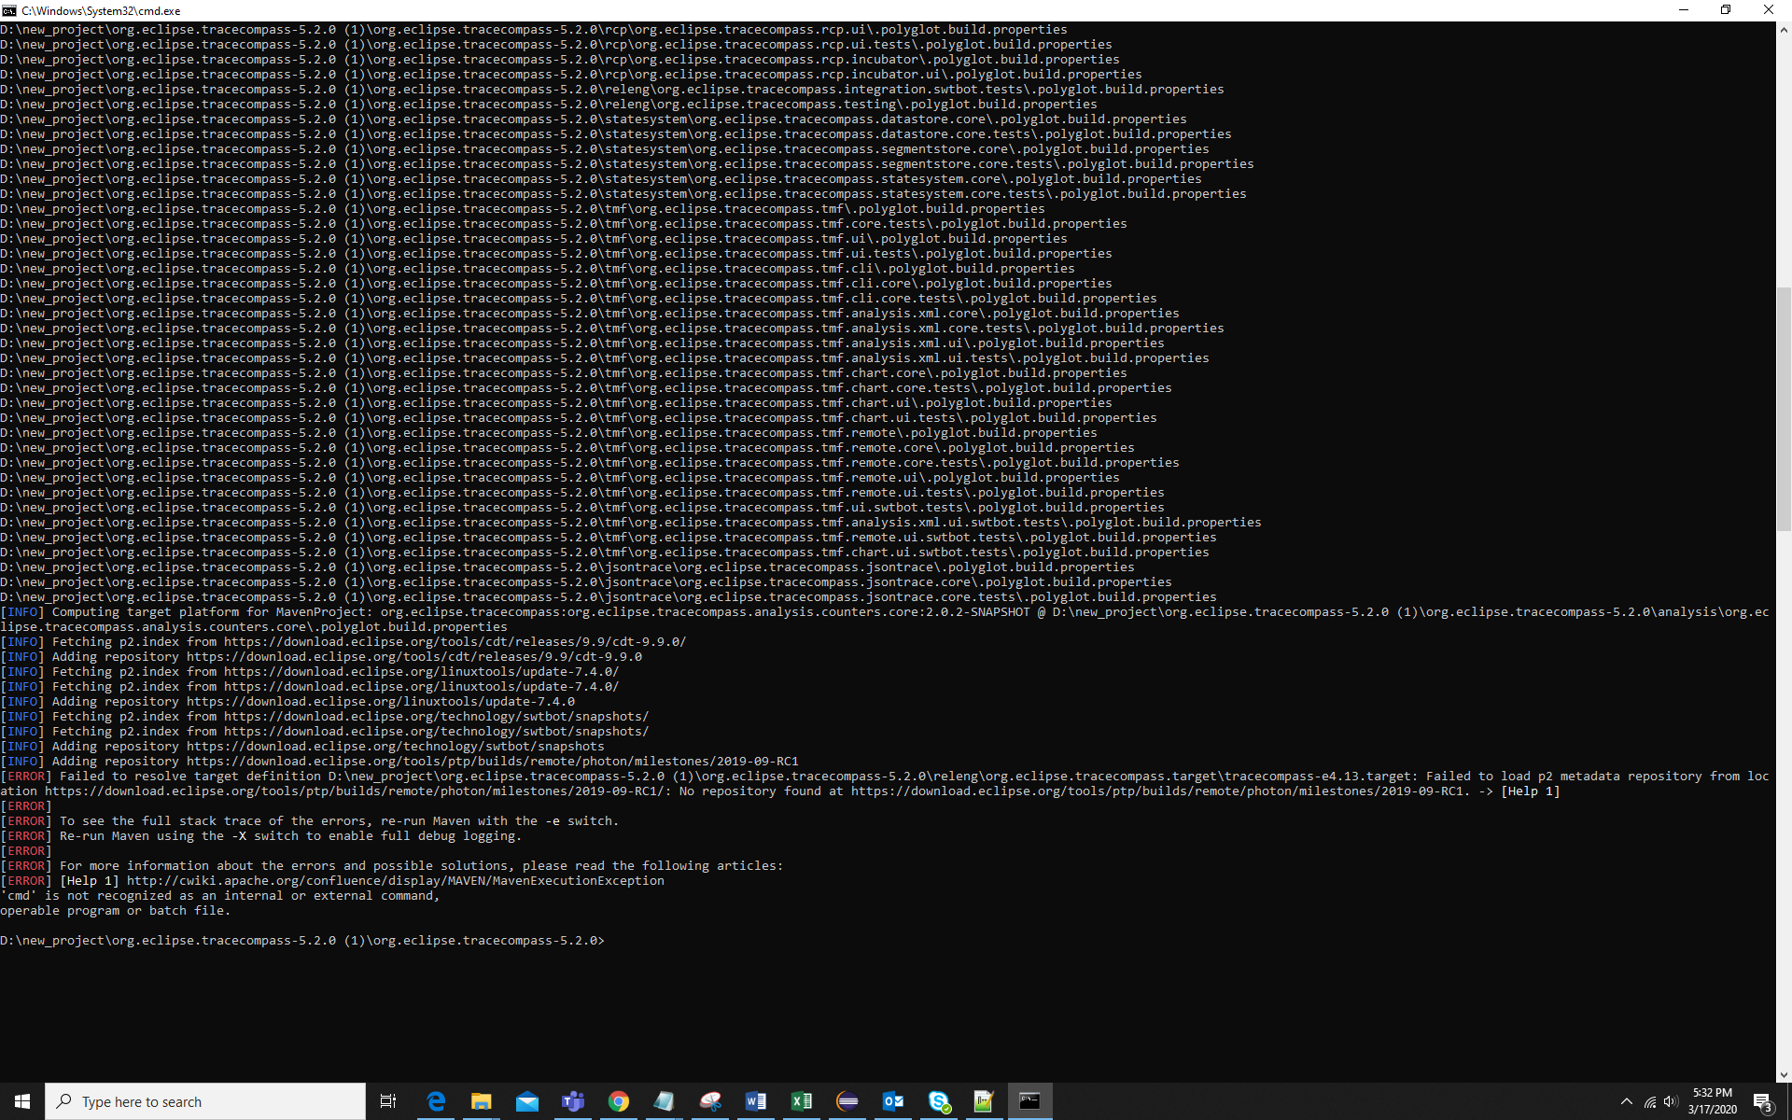Screen dimensions: 1792x1120
Task: Minimize the cmd.exe window
Action: coord(1684,10)
